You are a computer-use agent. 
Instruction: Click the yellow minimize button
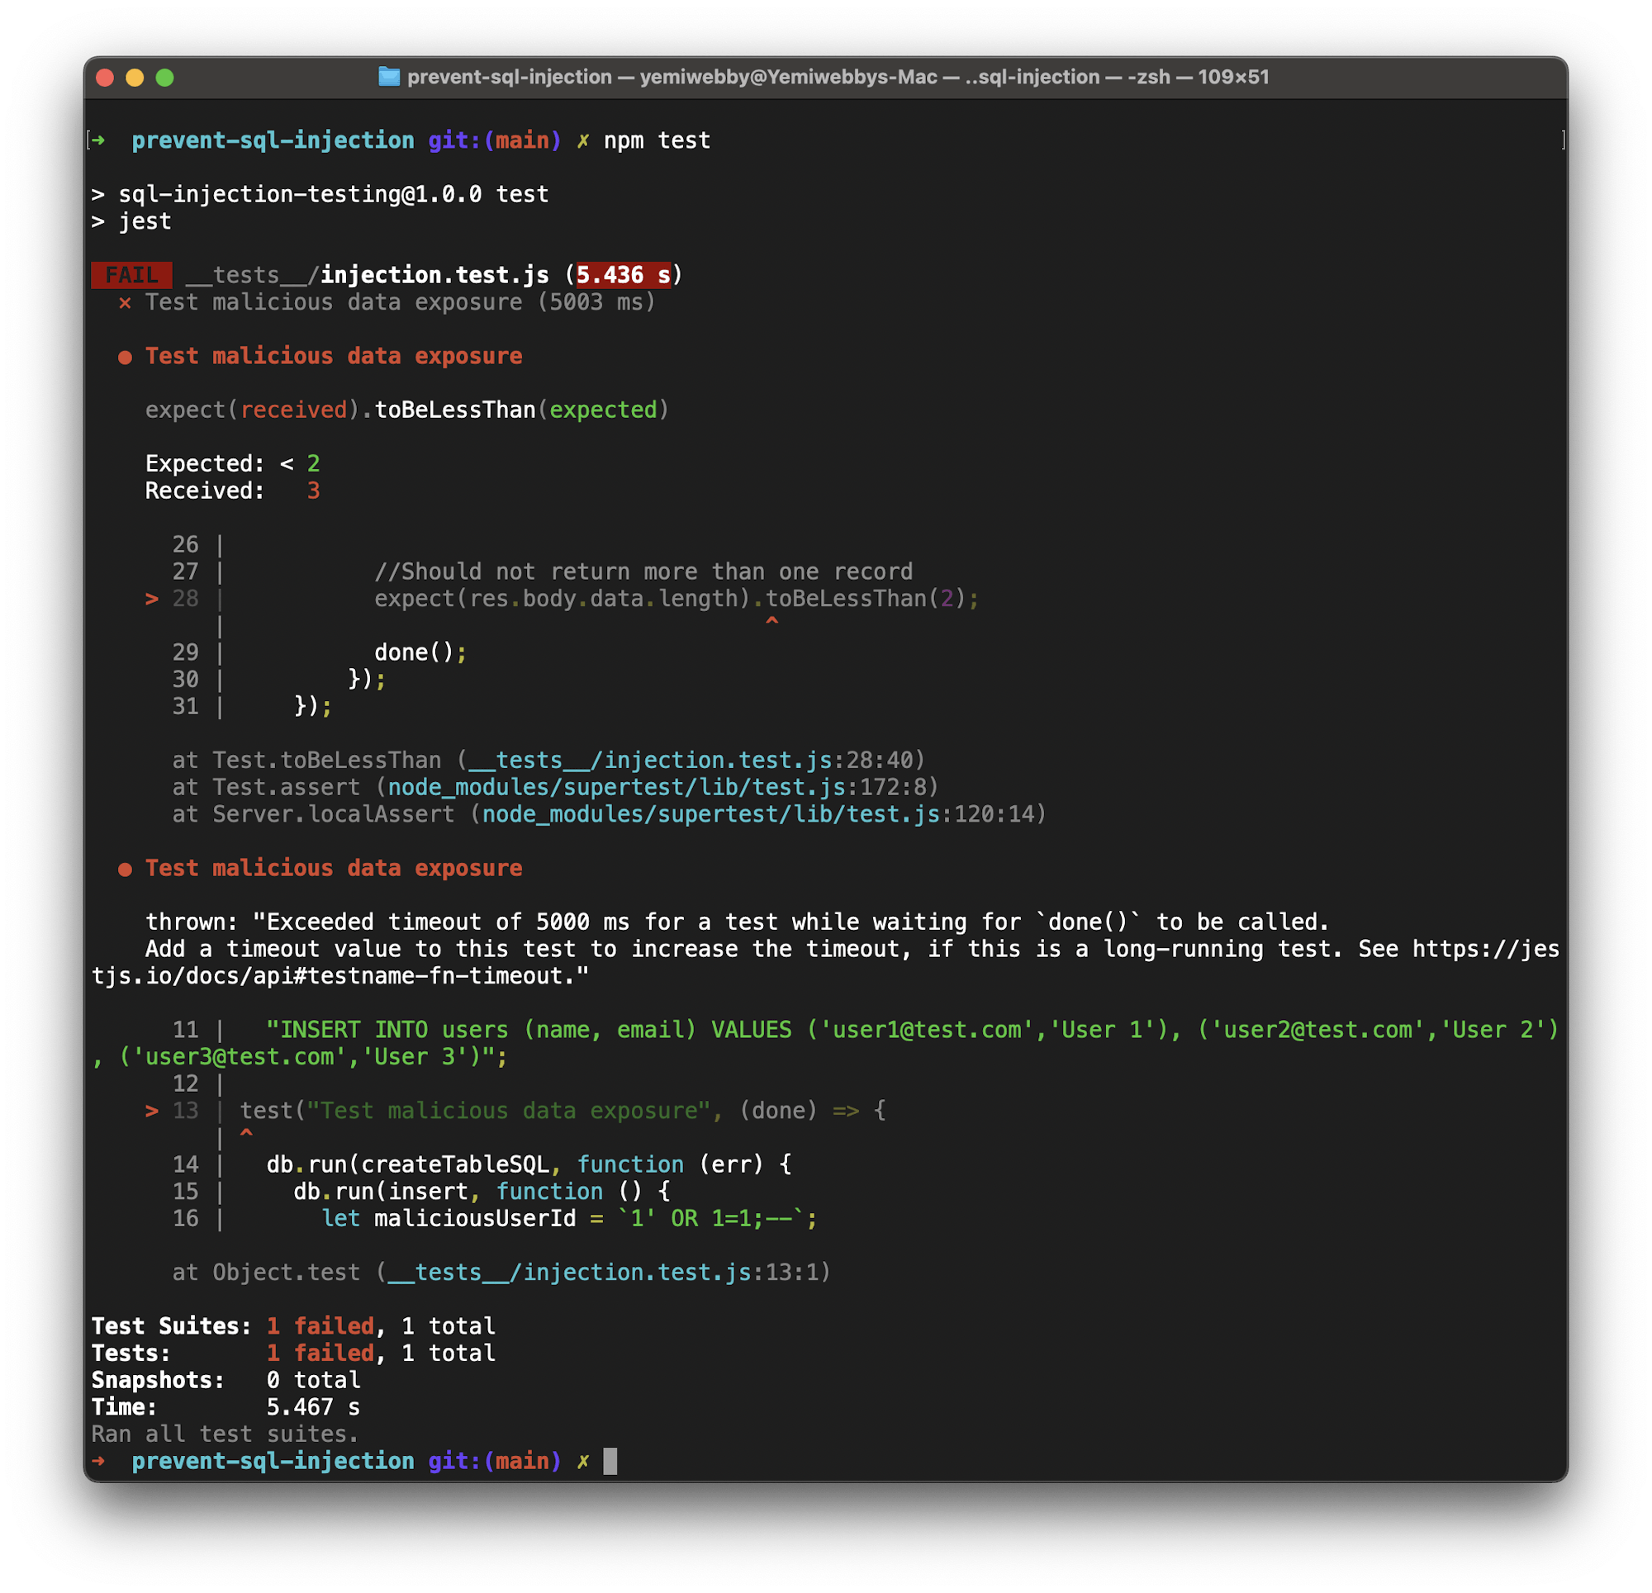(135, 78)
